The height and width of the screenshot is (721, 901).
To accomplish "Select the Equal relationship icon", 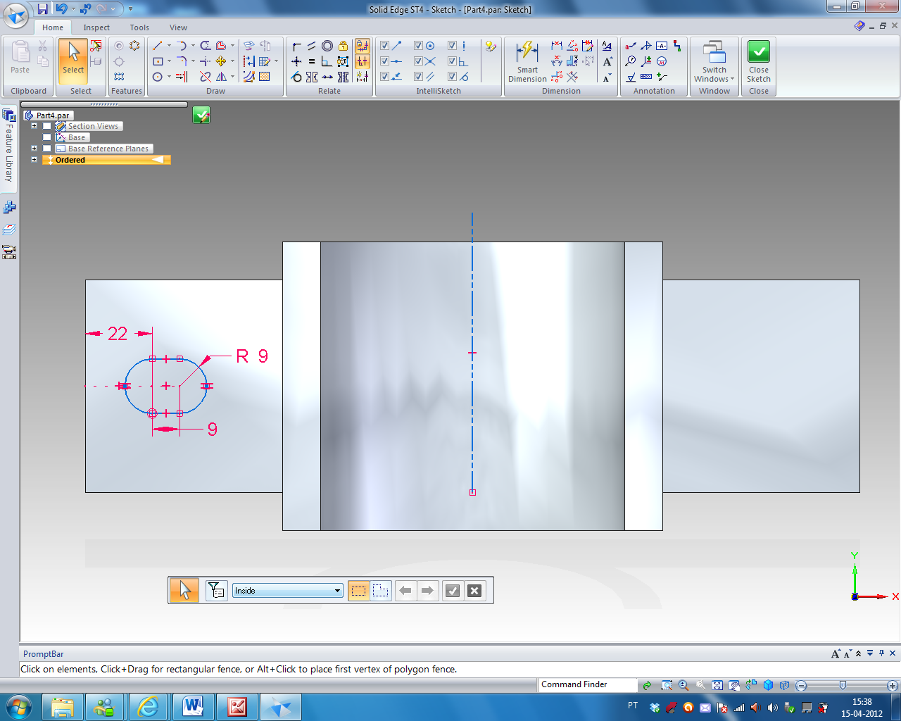I will click(x=312, y=61).
